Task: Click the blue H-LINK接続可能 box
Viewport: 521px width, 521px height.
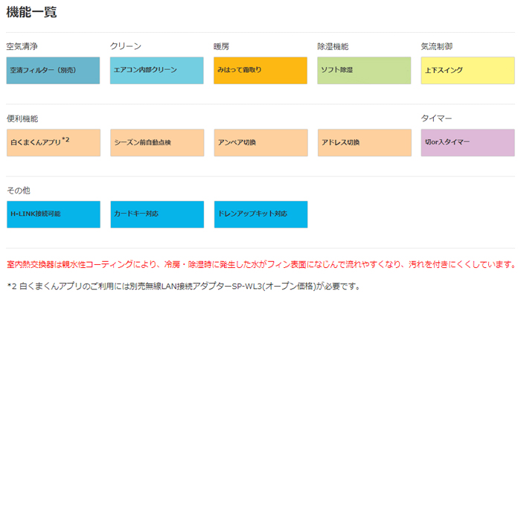Action: 53,214
